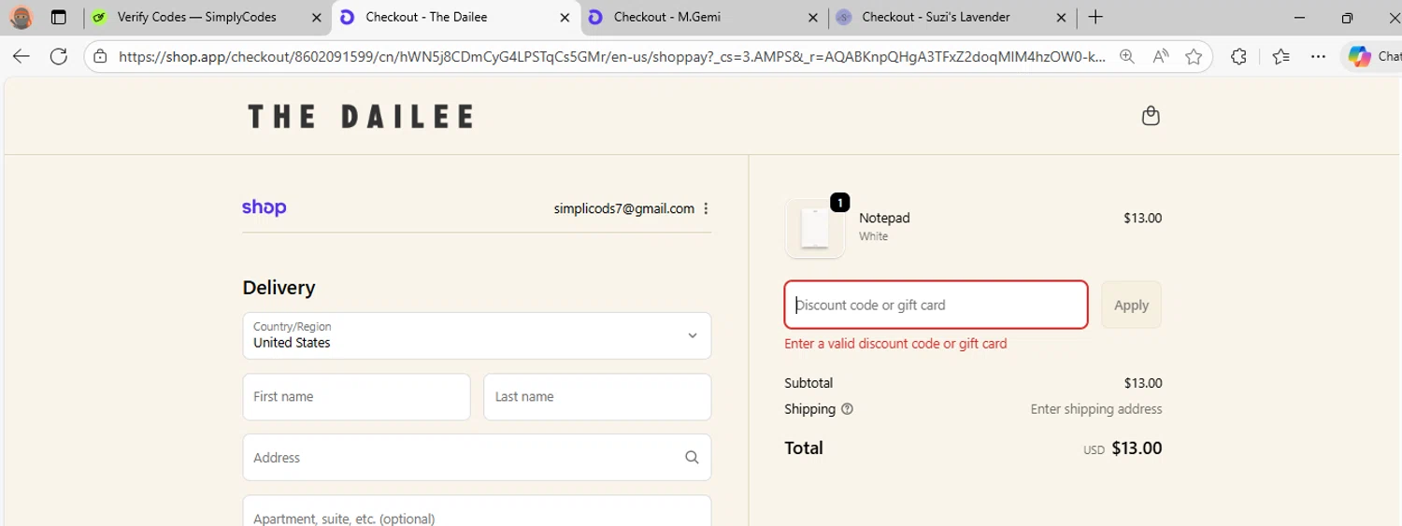
Task: Open browser settings and more menu
Action: (x=1319, y=56)
